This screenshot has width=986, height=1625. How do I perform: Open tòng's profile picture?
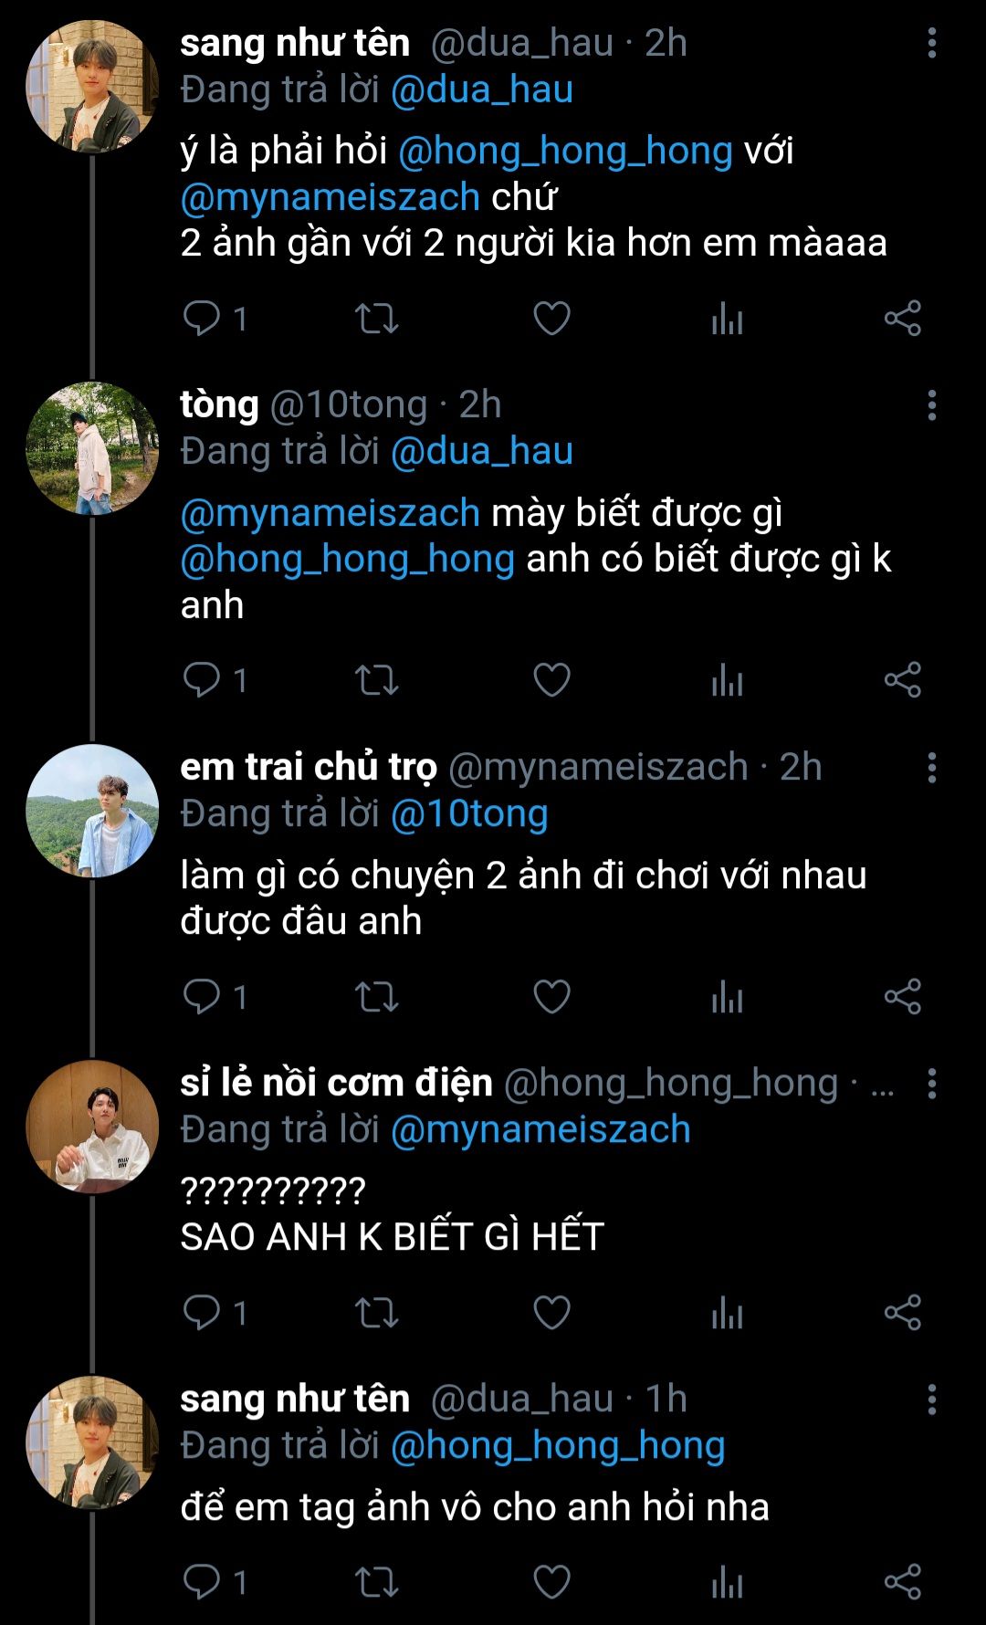pyautogui.click(x=92, y=448)
